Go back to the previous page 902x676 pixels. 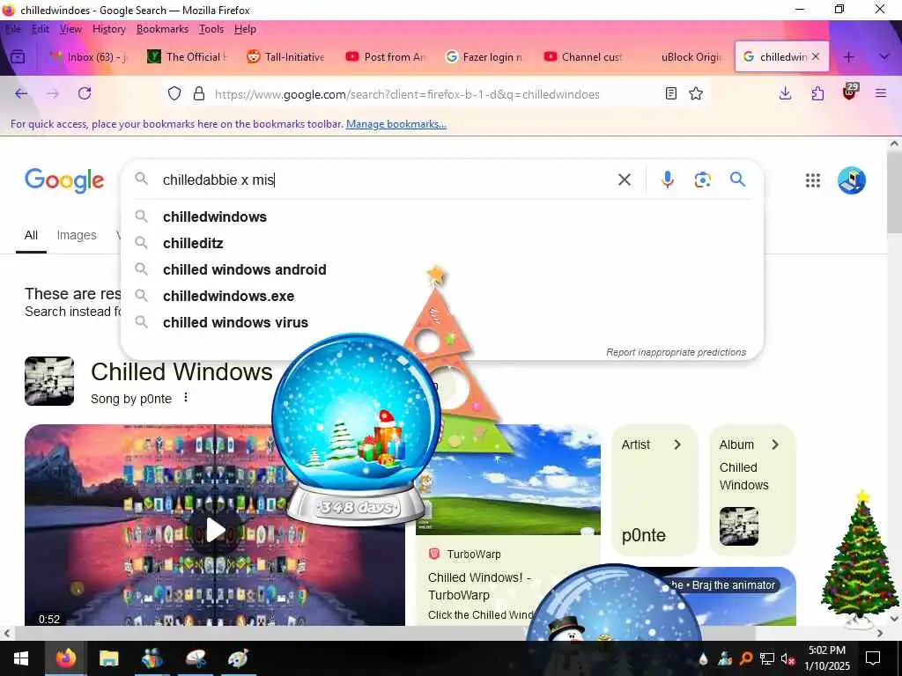click(x=21, y=93)
